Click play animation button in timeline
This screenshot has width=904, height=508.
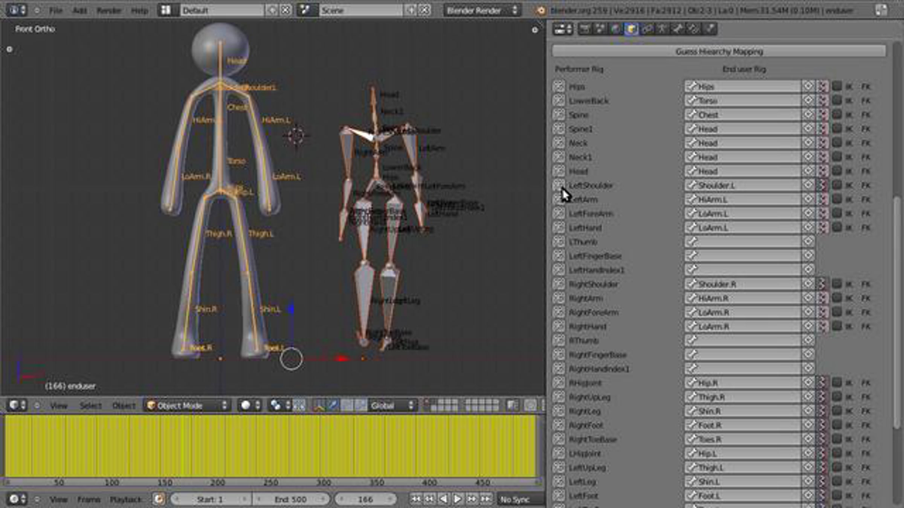tap(457, 499)
